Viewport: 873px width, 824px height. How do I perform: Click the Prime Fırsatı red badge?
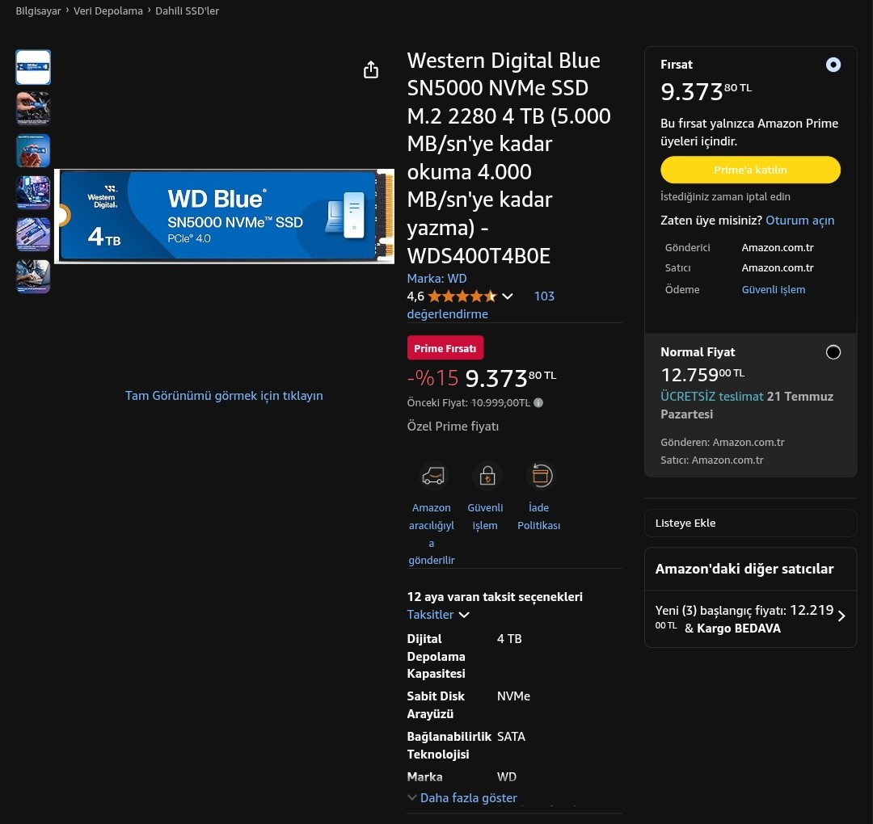445,348
